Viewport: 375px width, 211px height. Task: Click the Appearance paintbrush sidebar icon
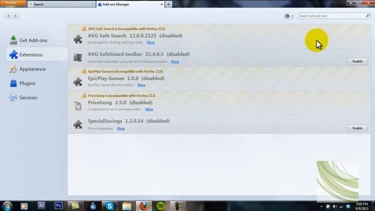coord(13,69)
